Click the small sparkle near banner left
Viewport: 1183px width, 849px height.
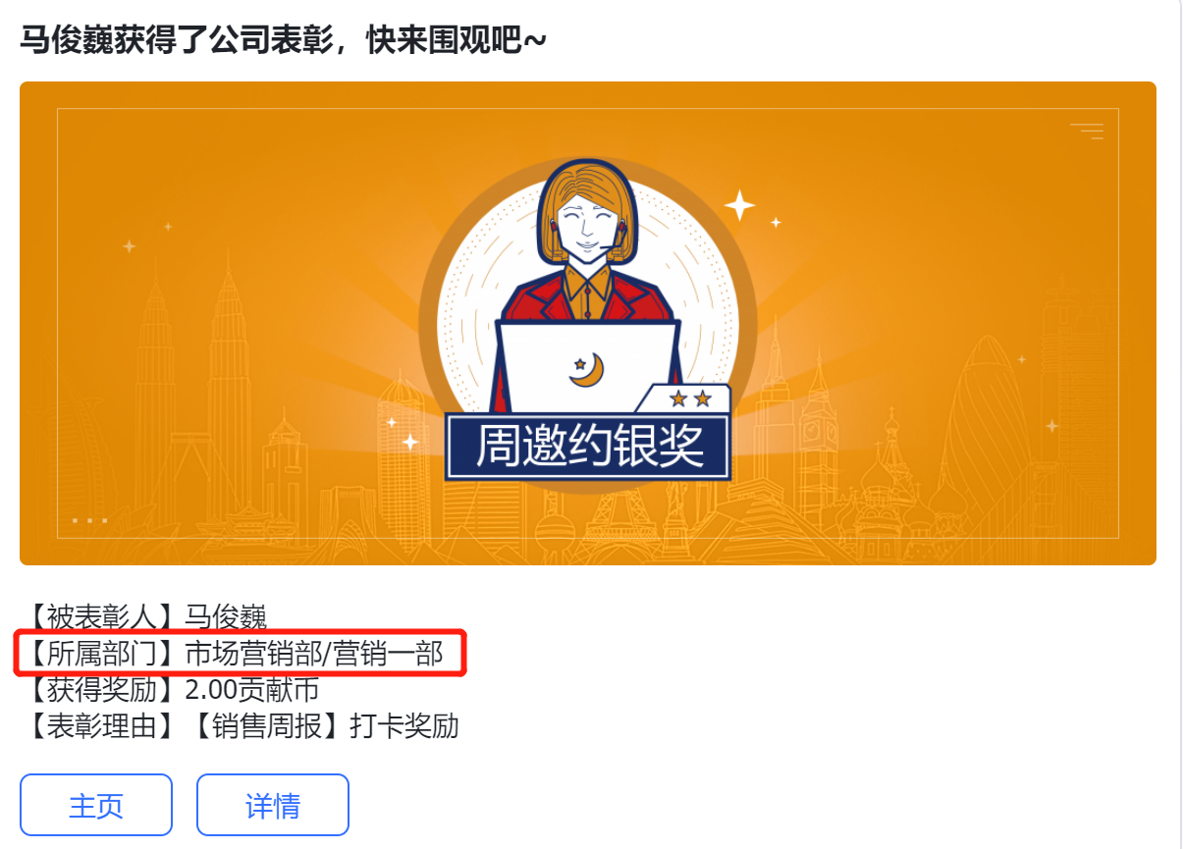coord(409,442)
